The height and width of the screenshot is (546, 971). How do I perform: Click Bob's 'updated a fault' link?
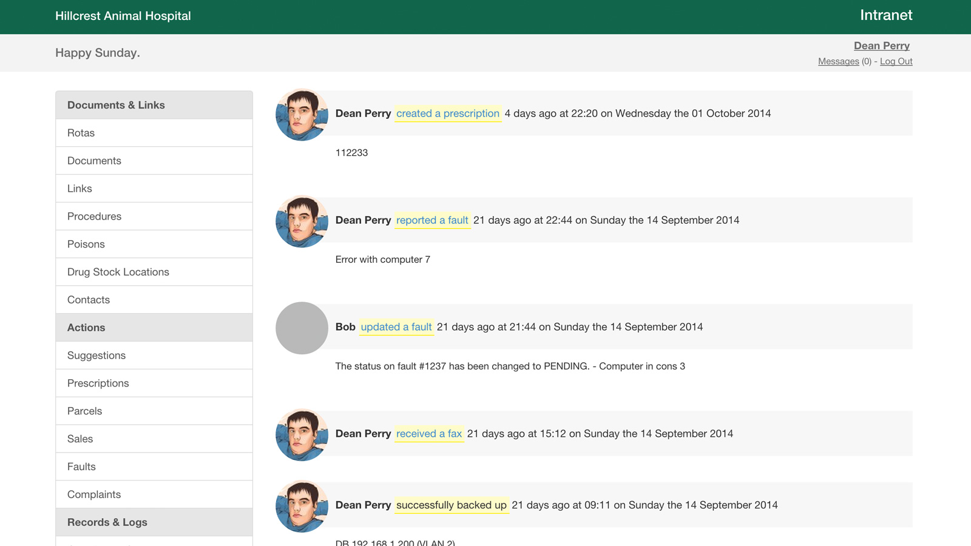[396, 327]
